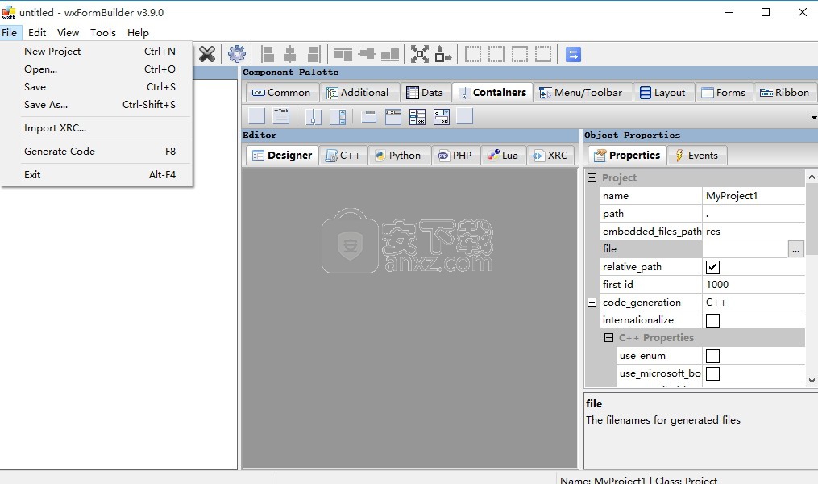Switch to the Additional palette tab
Image resolution: width=818 pixels, height=484 pixels.
(359, 93)
